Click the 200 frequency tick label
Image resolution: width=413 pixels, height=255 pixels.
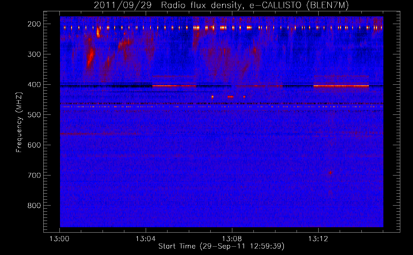coord(34,24)
